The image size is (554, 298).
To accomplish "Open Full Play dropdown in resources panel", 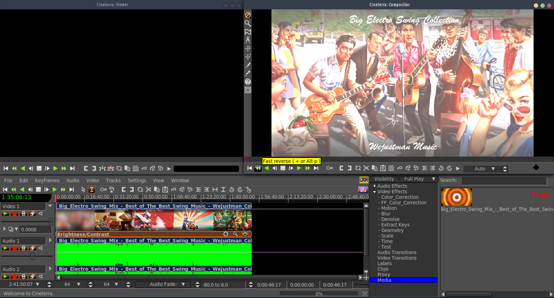I will [x=419, y=179].
